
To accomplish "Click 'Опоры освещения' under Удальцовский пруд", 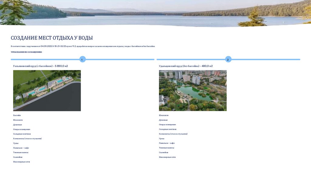I will (x=167, y=125).
